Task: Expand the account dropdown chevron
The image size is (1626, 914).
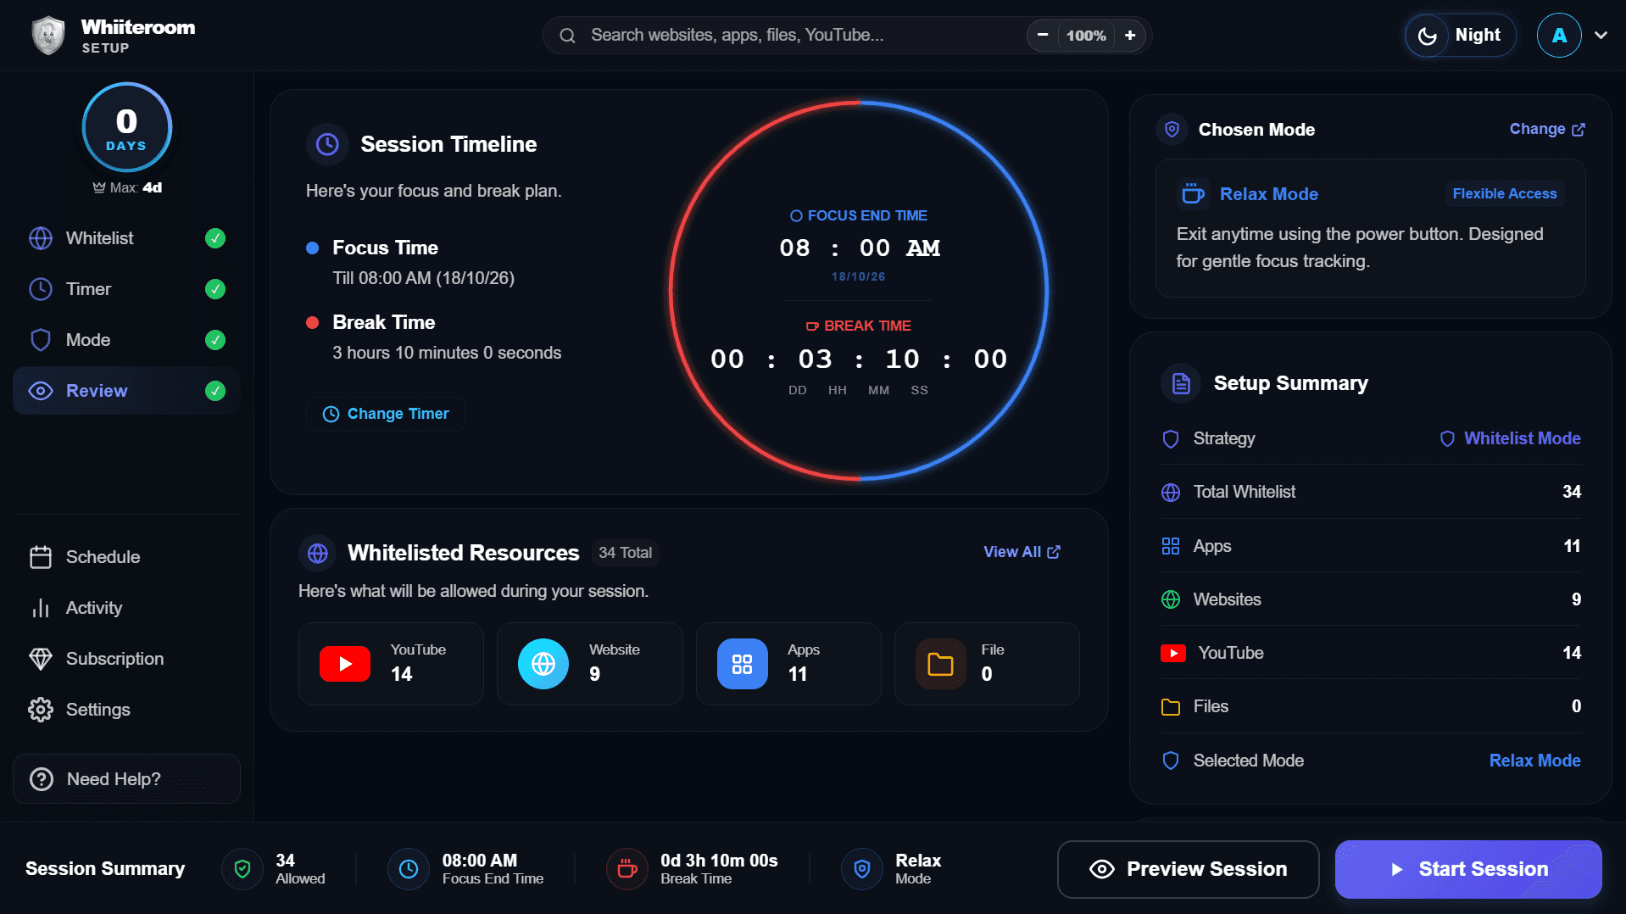Action: (x=1601, y=36)
